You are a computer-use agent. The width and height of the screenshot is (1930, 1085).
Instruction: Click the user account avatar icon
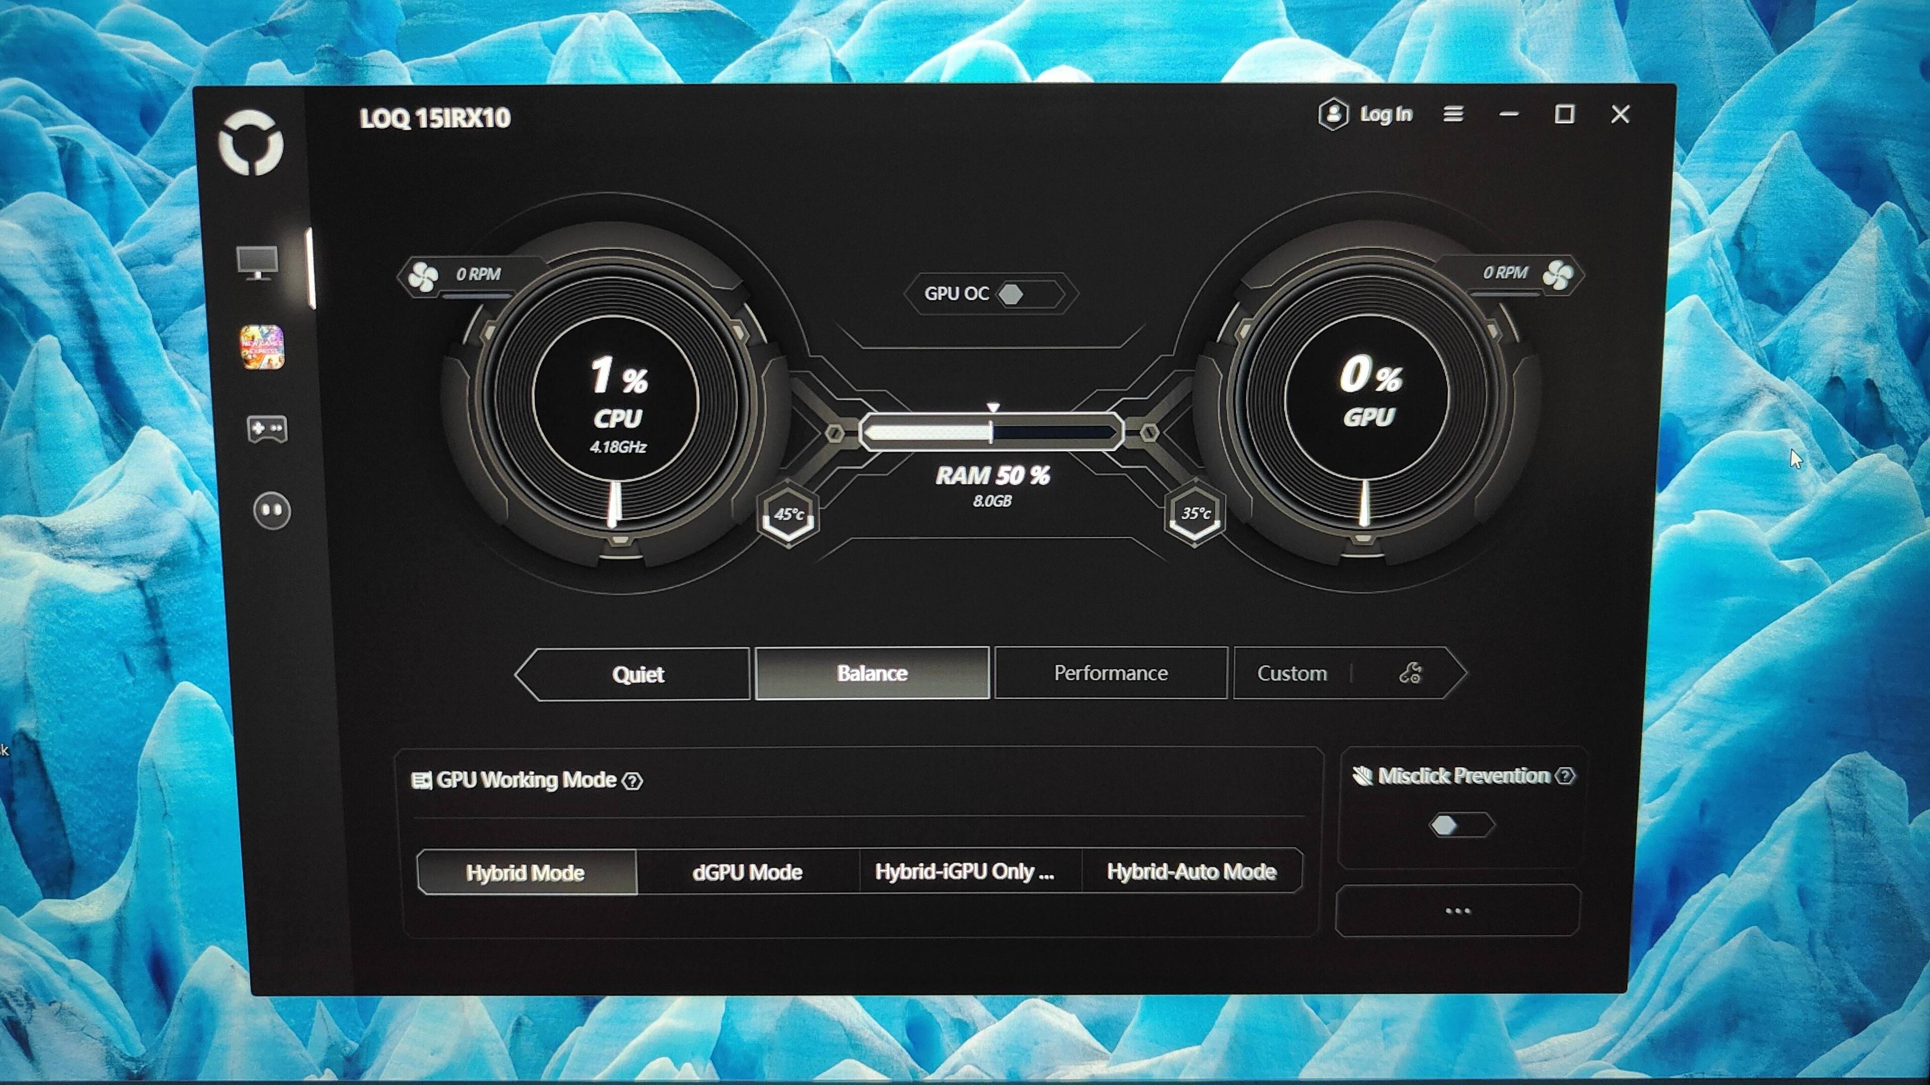coord(1333,115)
